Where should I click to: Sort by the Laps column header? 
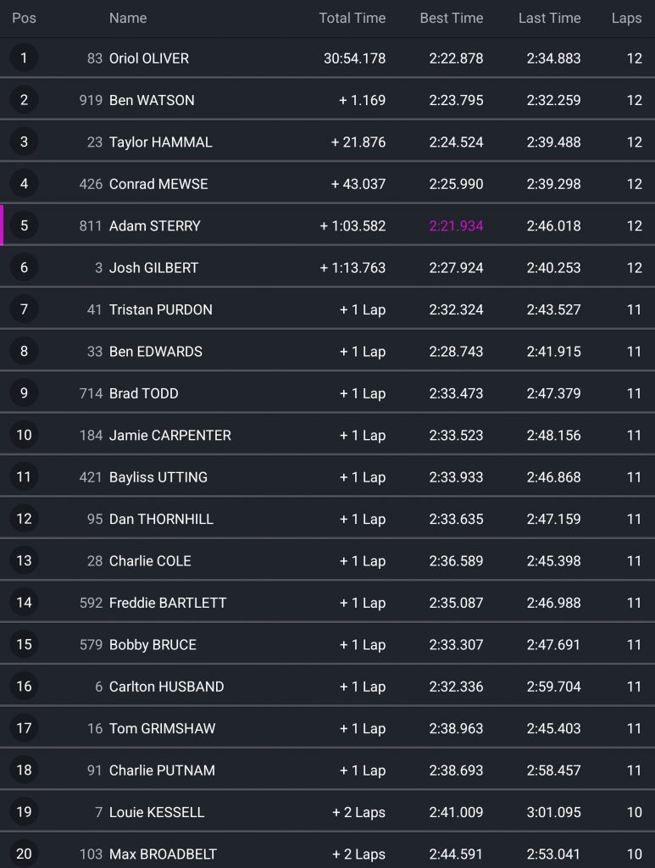pos(626,18)
